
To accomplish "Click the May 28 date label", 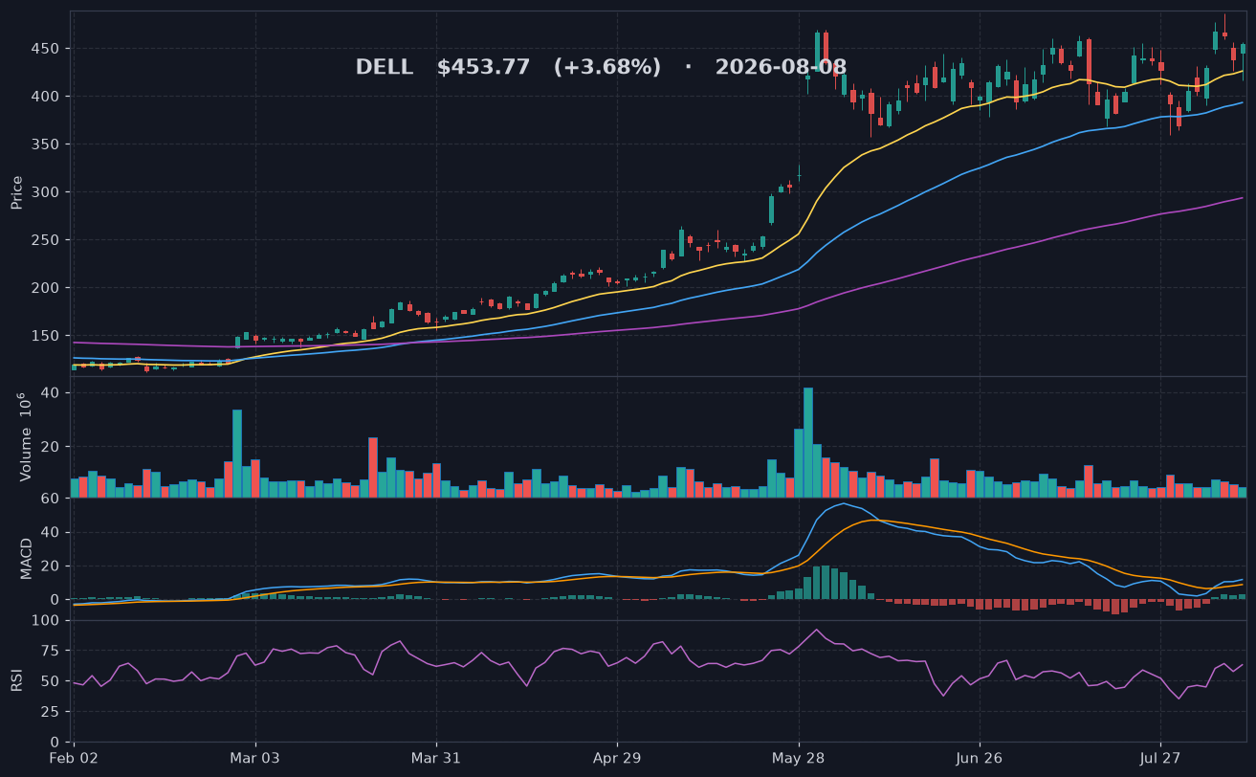I will 799,759.
